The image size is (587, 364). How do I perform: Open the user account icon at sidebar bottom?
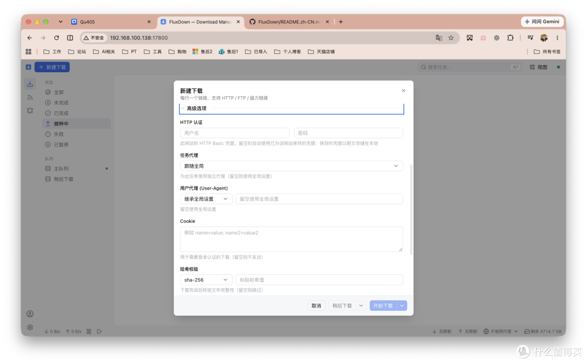pyautogui.click(x=30, y=314)
